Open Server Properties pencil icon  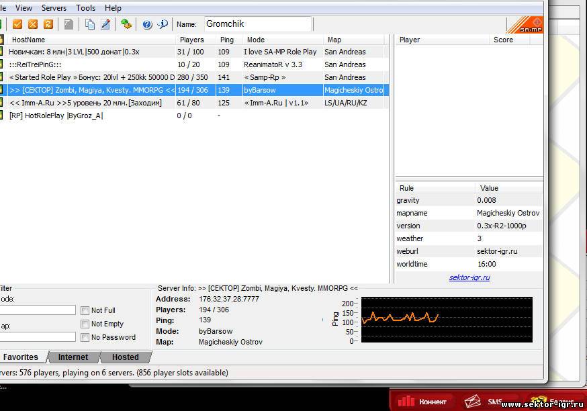(105, 24)
